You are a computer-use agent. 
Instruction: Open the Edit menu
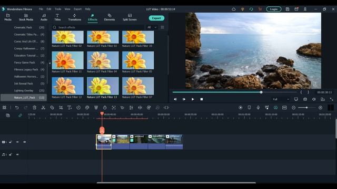click(x=49, y=9)
